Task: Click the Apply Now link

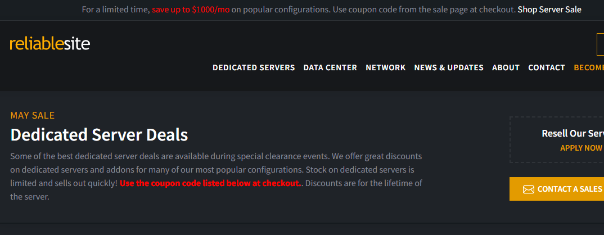Action: pos(582,148)
